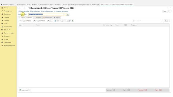173x97 pixels.
Task: Open help with the question mark button
Action: [x=170, y=11]
